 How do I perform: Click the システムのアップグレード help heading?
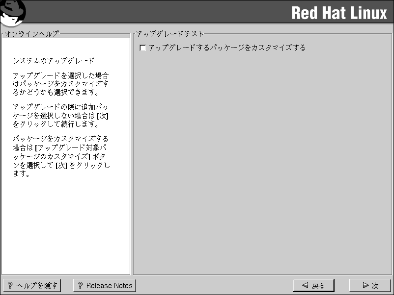[54, 61]
